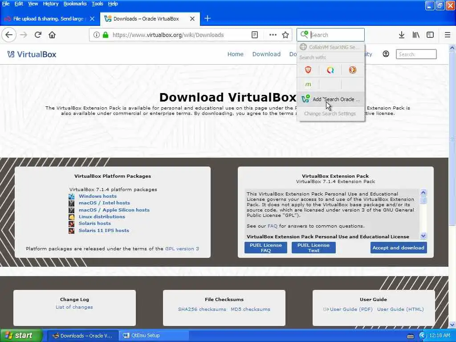Image resolution: width=456 pixels, height=342 pixels.
Task: Search with the colorful ring engine icon
Action: coord(330,70)
